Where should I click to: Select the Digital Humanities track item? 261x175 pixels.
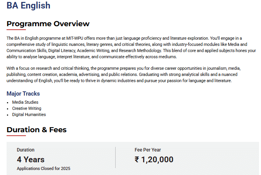[x=29, y=114]
